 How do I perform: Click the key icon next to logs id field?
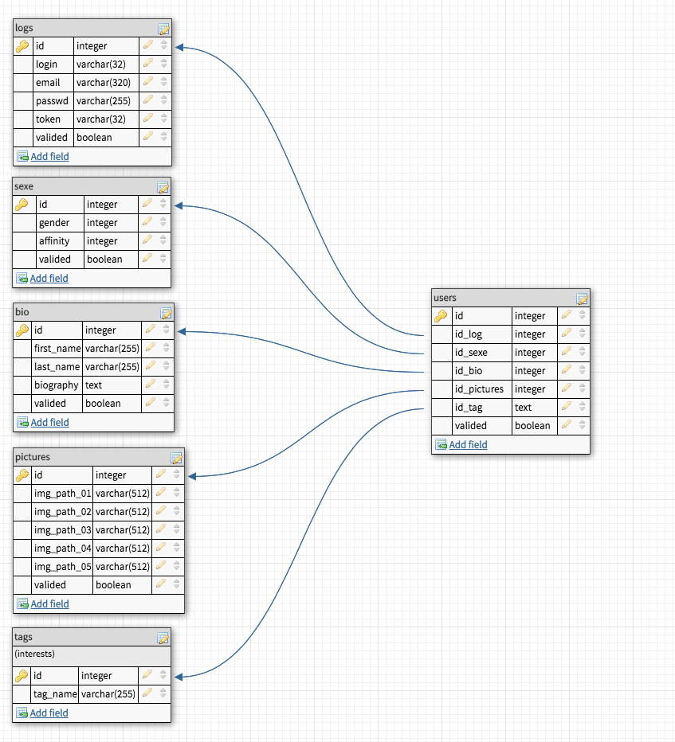[x=21, y=45]
